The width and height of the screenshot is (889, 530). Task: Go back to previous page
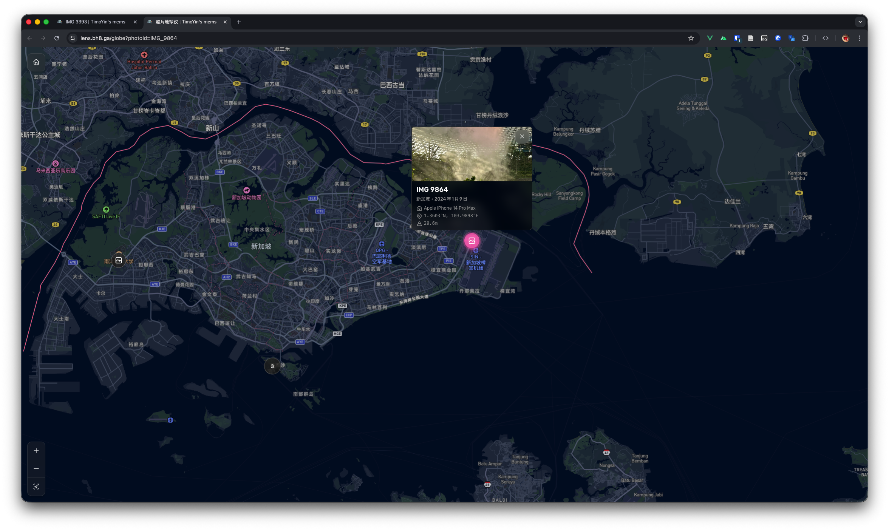coord(29,38)
